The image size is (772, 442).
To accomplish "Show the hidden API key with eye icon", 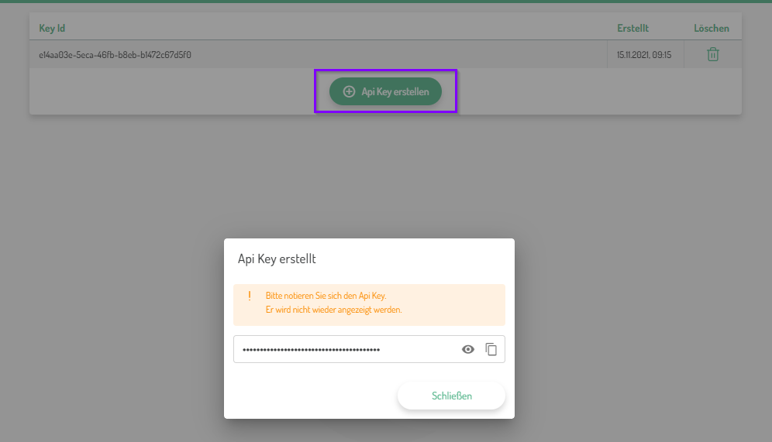I will pos(467,349).
